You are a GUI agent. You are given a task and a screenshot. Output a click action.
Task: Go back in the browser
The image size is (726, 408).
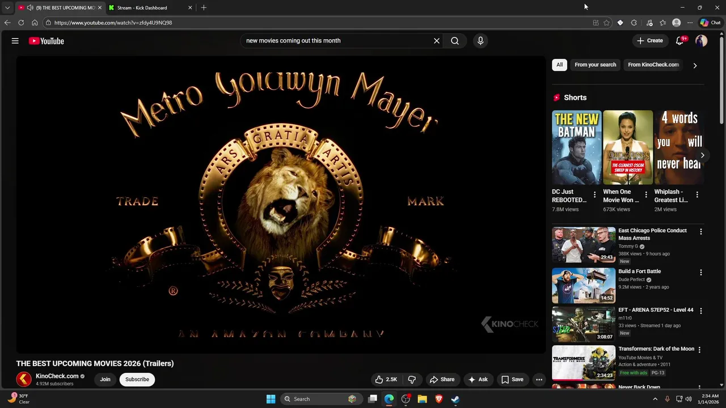(x=7, y=23)
